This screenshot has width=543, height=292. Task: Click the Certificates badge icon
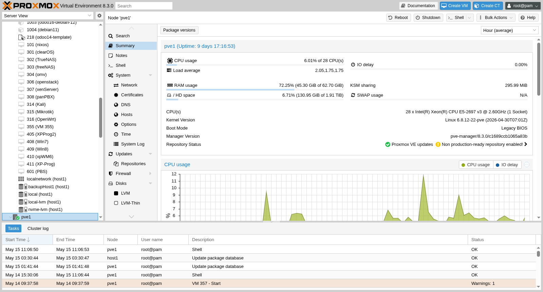coord(116,95)
